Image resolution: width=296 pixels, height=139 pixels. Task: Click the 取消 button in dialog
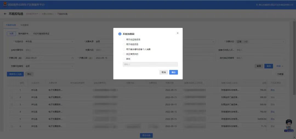tap(164, 72)
